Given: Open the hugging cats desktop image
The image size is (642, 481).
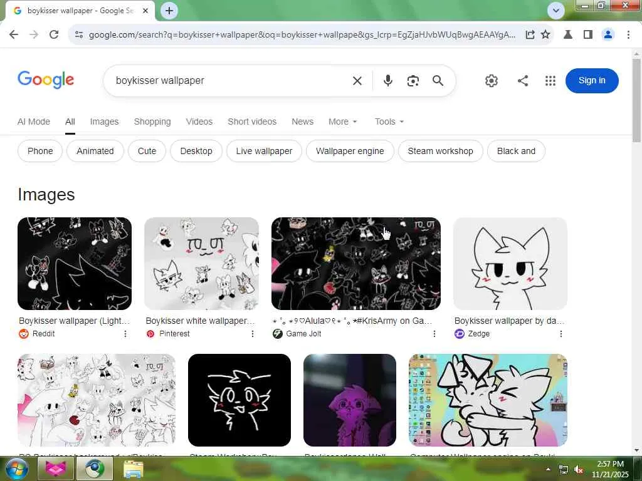Looking at the screenshot, I should point(488,400).
